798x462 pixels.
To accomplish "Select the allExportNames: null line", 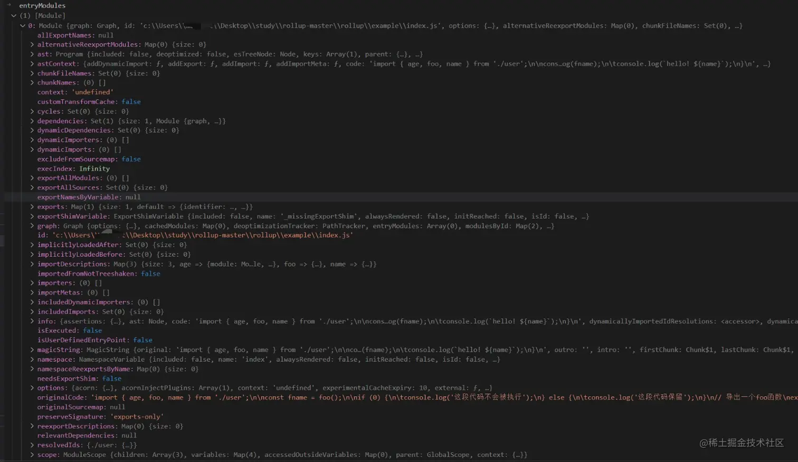I will click(75, 35).
